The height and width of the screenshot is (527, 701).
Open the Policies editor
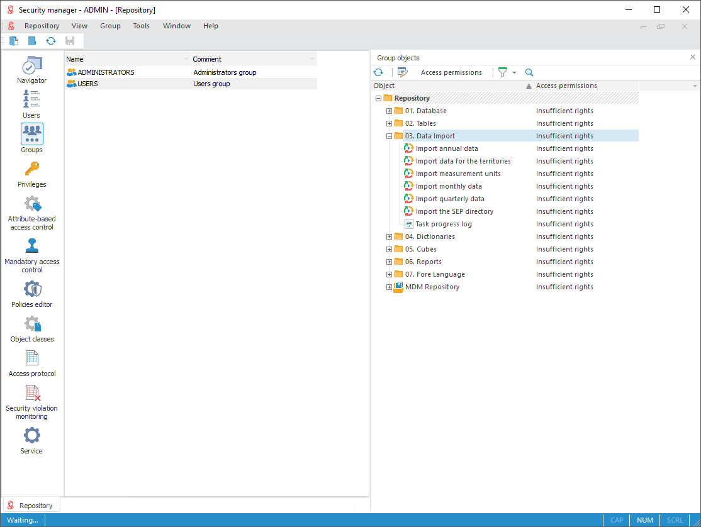click(x=31, y=294)
